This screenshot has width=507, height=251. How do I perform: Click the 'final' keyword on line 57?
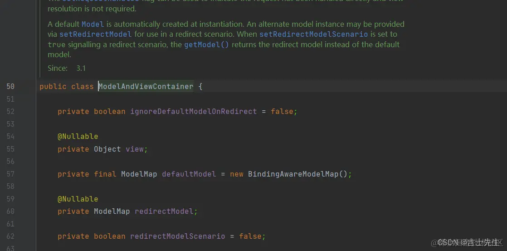[x=105, y=174]
